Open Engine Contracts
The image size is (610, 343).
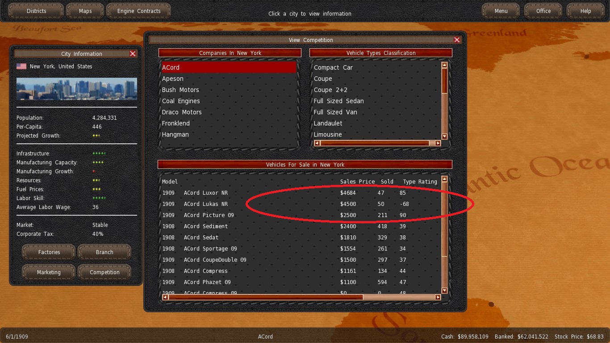coord(138,11)
